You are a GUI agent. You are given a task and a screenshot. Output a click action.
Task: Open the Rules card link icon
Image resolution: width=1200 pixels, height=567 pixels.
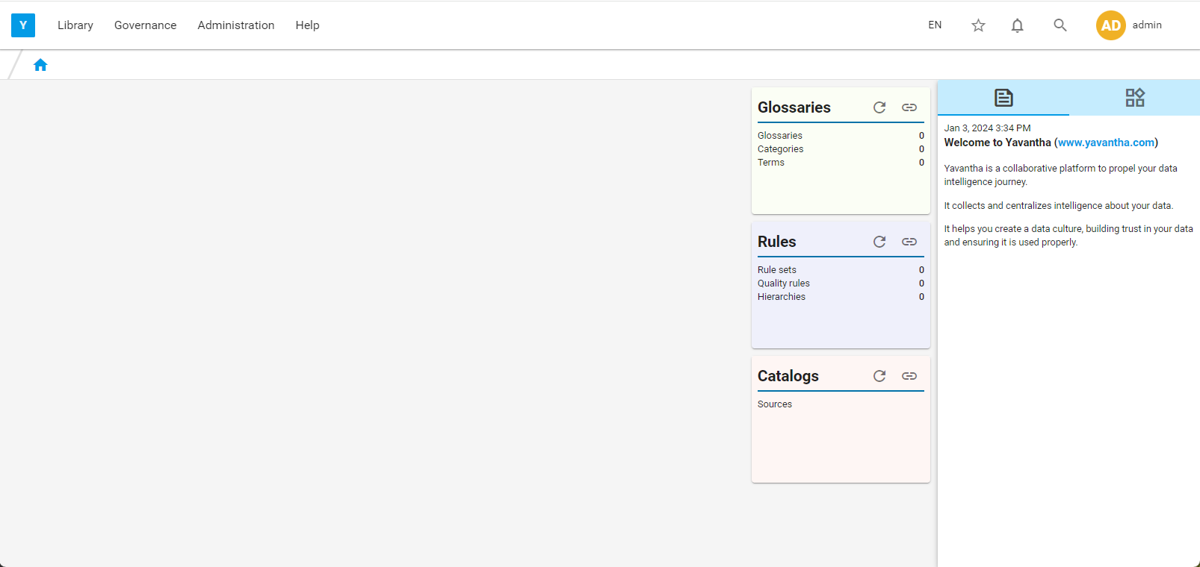[x=909, y=242]
